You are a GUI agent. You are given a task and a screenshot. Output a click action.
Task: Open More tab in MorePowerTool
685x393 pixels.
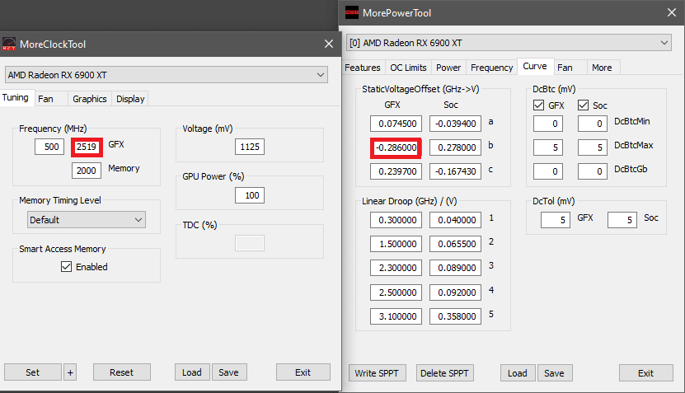[x=602, y=68]
